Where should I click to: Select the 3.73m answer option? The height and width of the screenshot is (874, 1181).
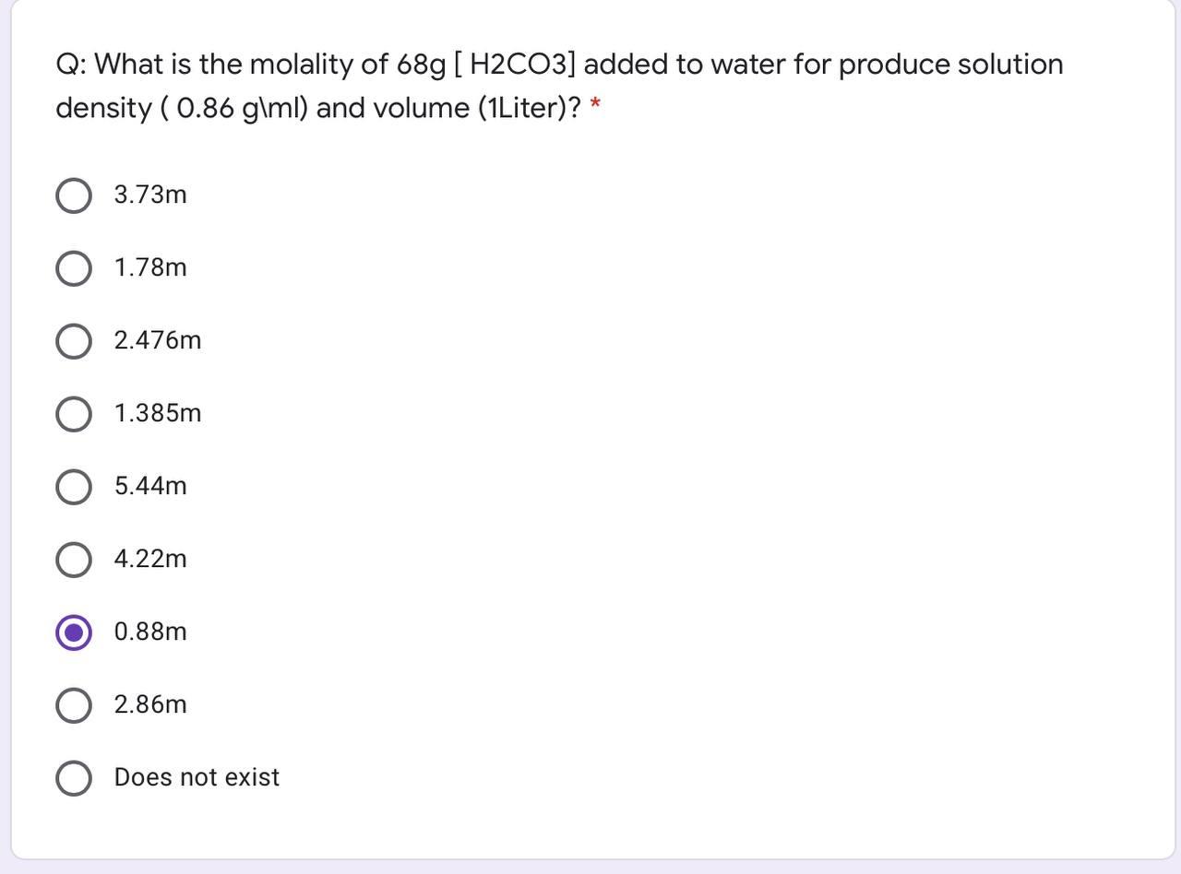click(x=74, y=195)
